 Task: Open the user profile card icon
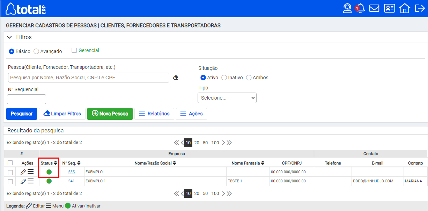point(390,8)
